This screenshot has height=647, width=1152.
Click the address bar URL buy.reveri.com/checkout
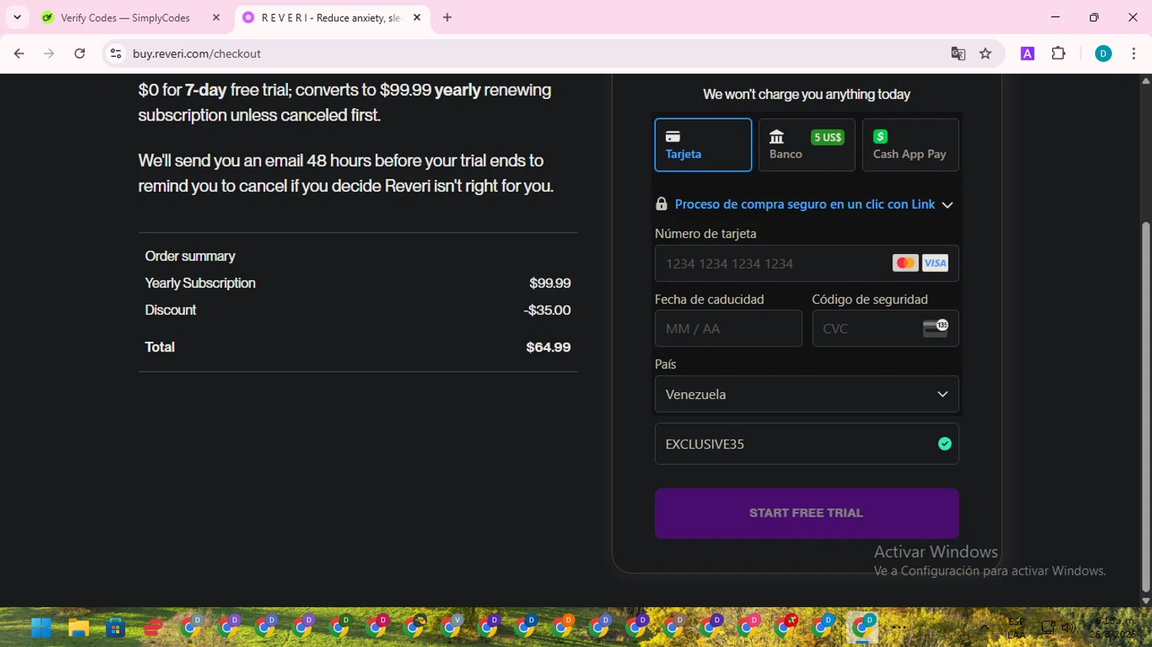197,54
